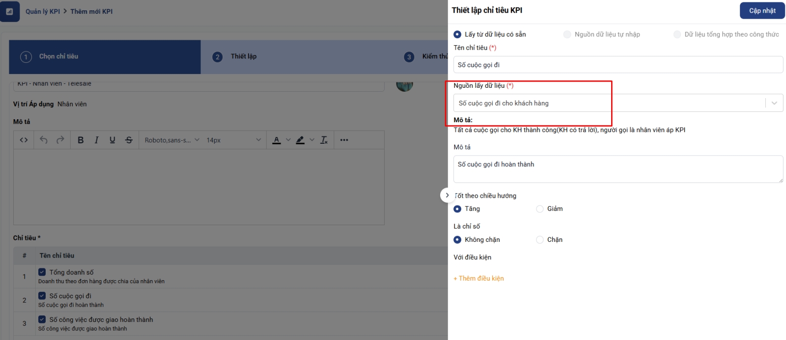Open more options ellipsis in editor toolbar
Screen dimensions: 786x340
344,140
